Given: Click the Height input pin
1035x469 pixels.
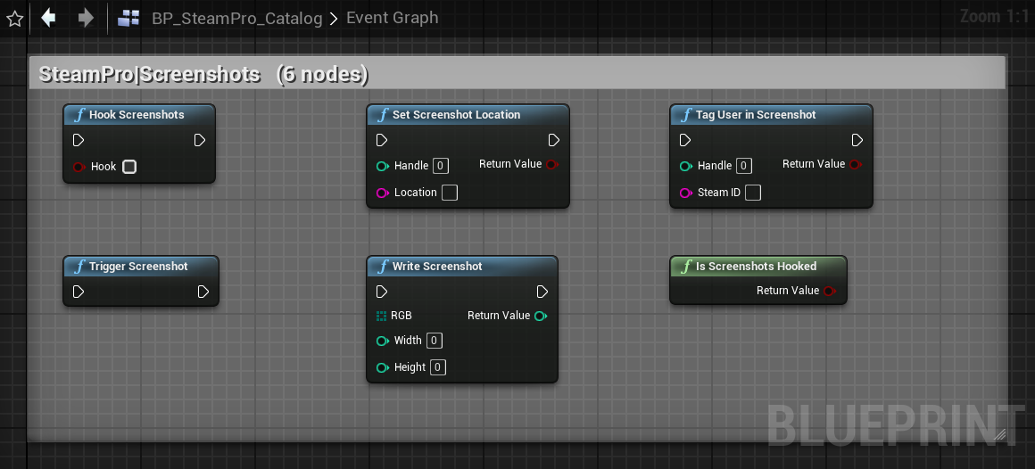Looking at the screenshot, I should [x=382, y=367].
